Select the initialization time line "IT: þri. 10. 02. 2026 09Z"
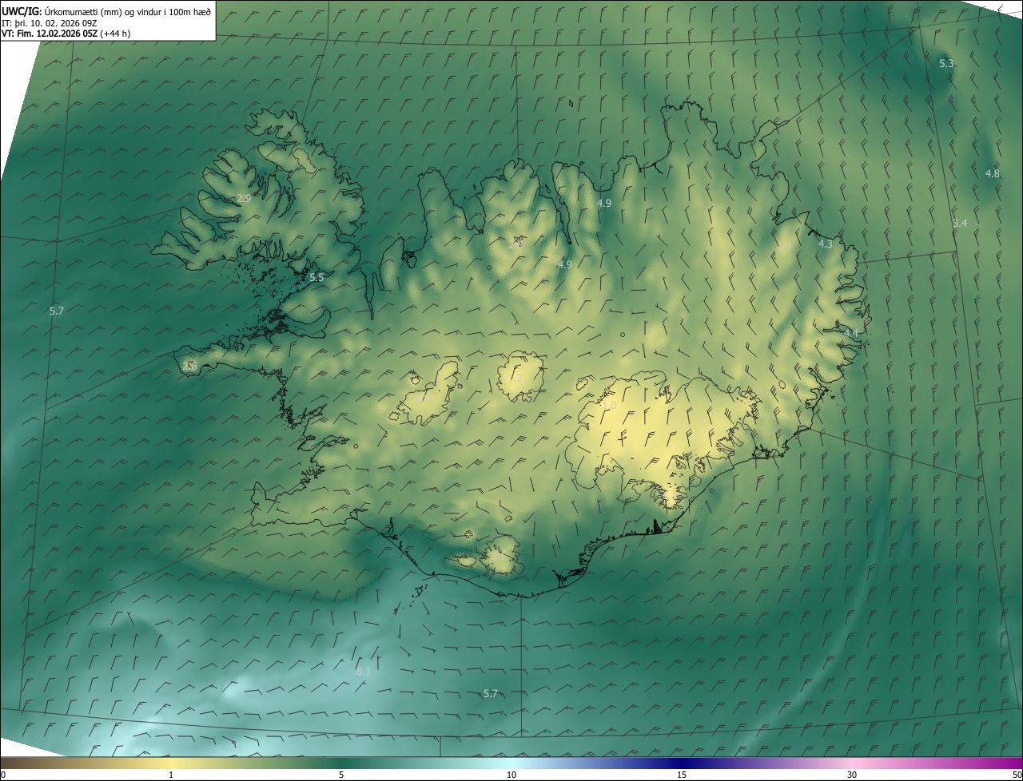Screen dimensions: 1023x781 tap(51, 22)
